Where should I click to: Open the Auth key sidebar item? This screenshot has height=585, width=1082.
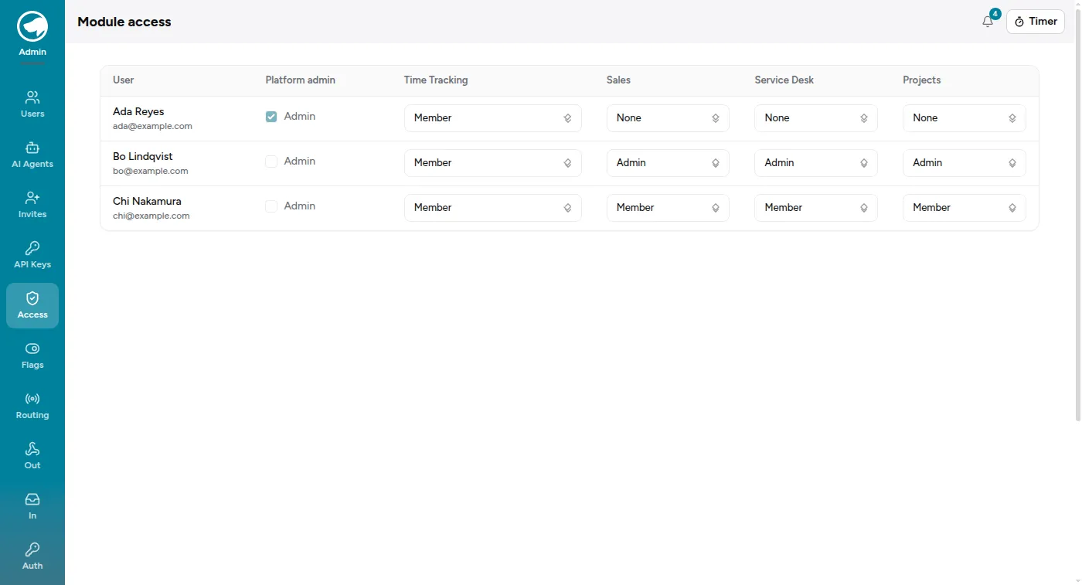[32, 556]
